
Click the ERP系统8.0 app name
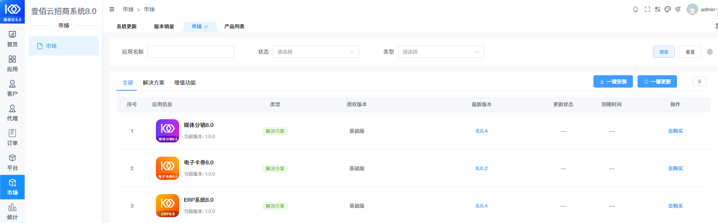click(198, 200)
